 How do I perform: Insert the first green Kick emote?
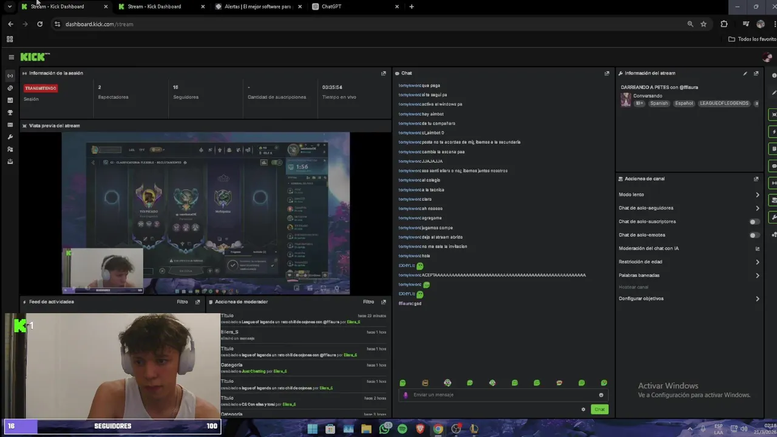click(x=402, y=383)
